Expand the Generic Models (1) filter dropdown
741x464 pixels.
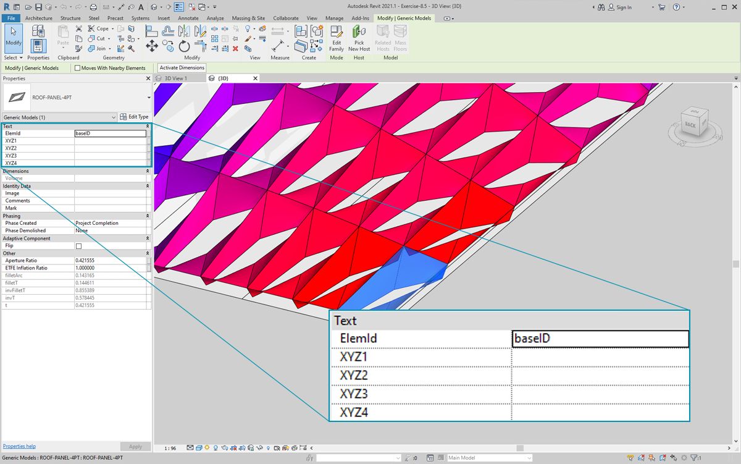click(114, 117)
